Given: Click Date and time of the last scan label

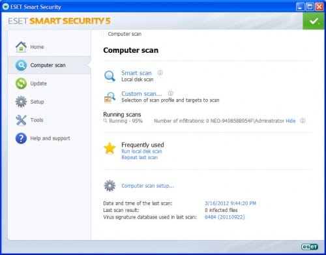Looking at the screenshot, I should click(138, 203).
